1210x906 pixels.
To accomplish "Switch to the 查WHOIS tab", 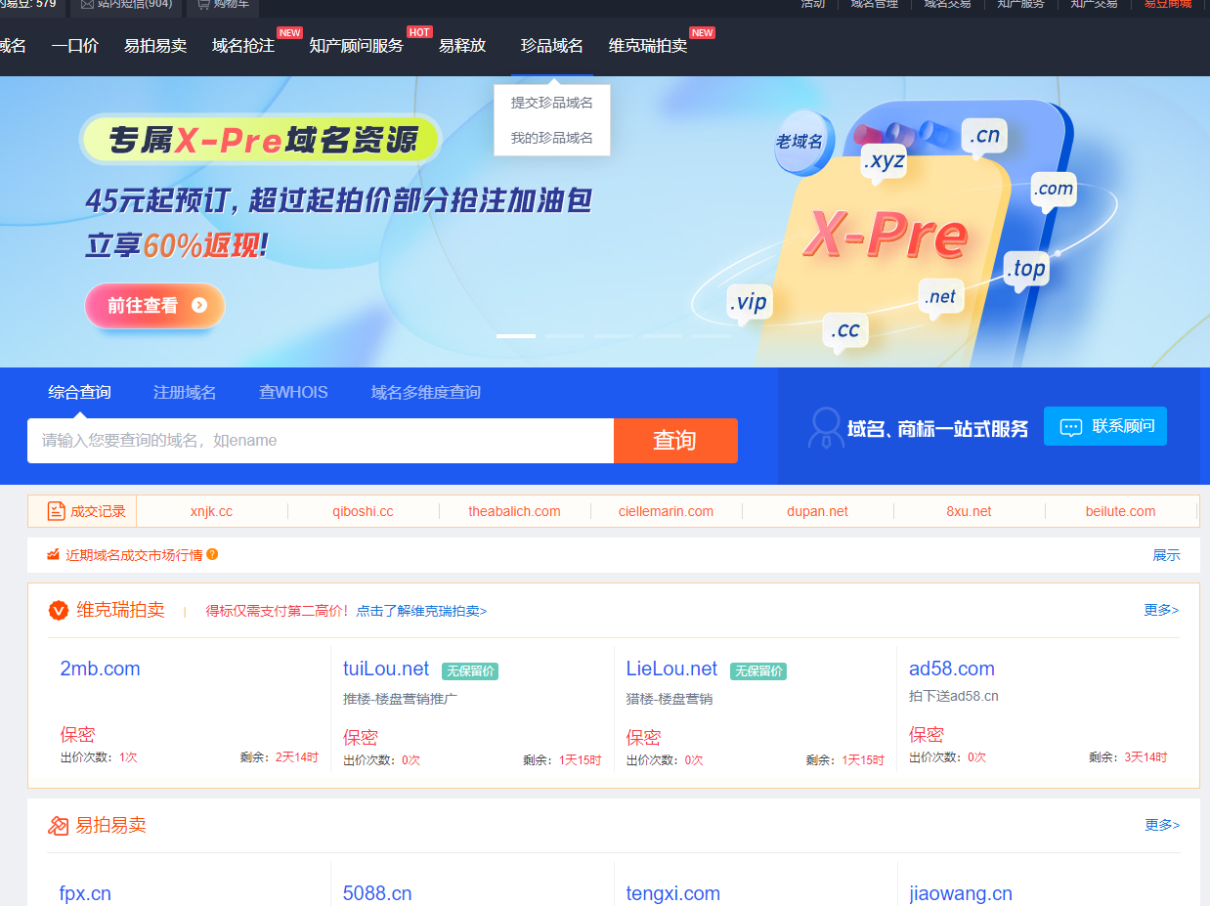I will tap(293, 392).
